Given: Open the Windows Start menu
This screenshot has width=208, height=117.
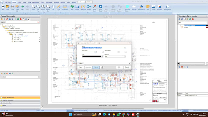Looking at the screenshot, I should tap(70, 115).
